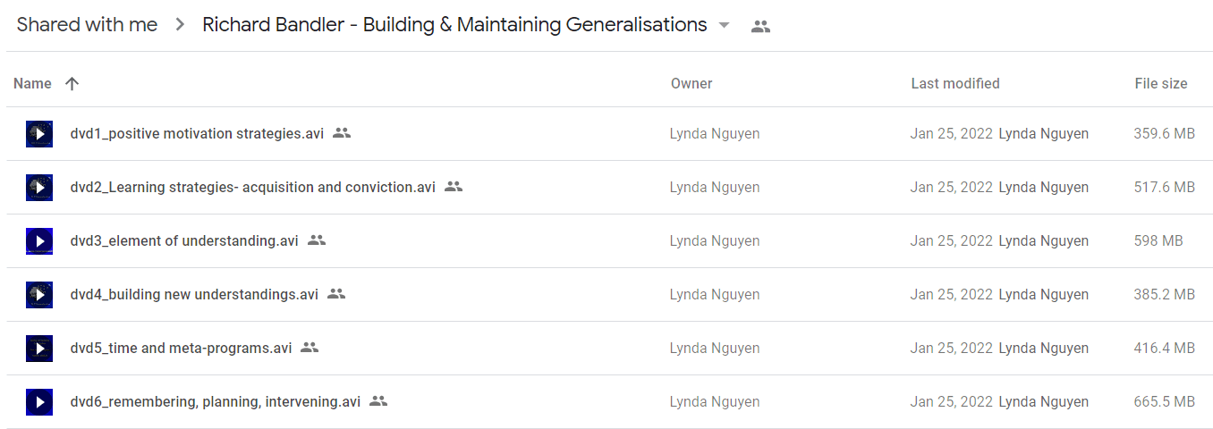This screenshot has height=429, width=1213.
Task: Click shared icon next to dvd2_Learning strategies file
Action: click(454, 187)
